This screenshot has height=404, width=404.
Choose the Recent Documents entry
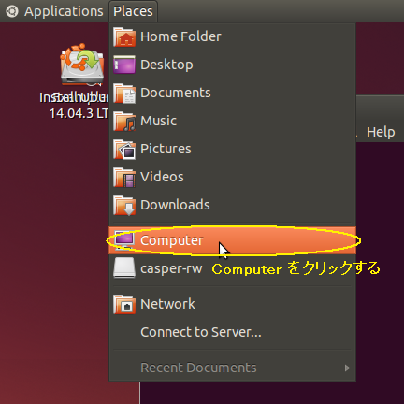tap(232, 368)
